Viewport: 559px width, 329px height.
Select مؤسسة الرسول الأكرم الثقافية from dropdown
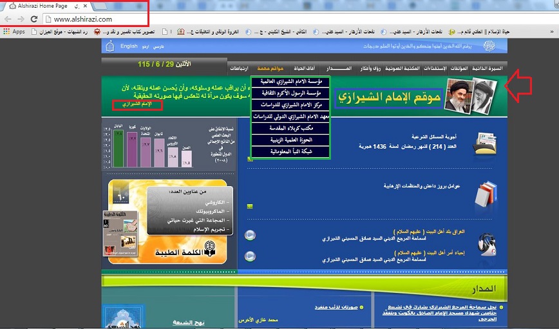(x=290, y=93)
